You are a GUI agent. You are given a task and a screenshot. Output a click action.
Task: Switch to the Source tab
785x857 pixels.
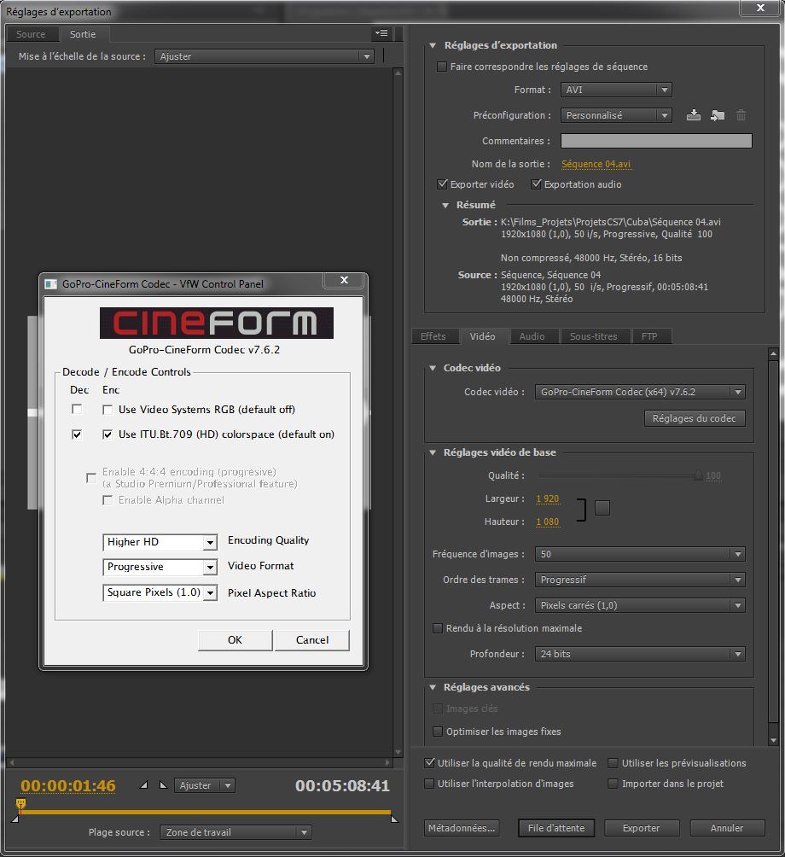[31, 34]
